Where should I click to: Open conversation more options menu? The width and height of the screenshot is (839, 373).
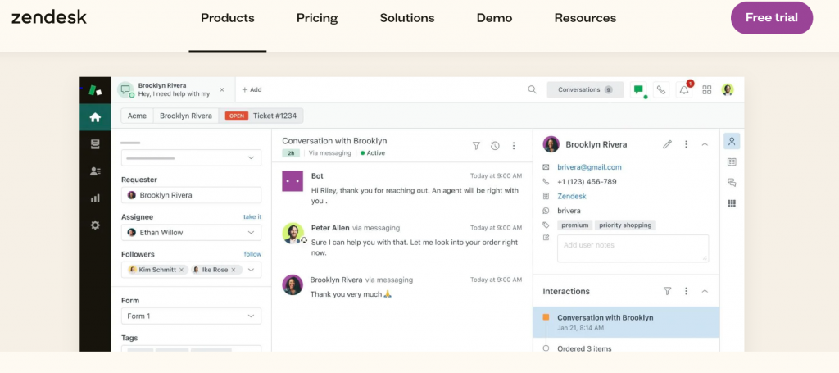point(514,146)
